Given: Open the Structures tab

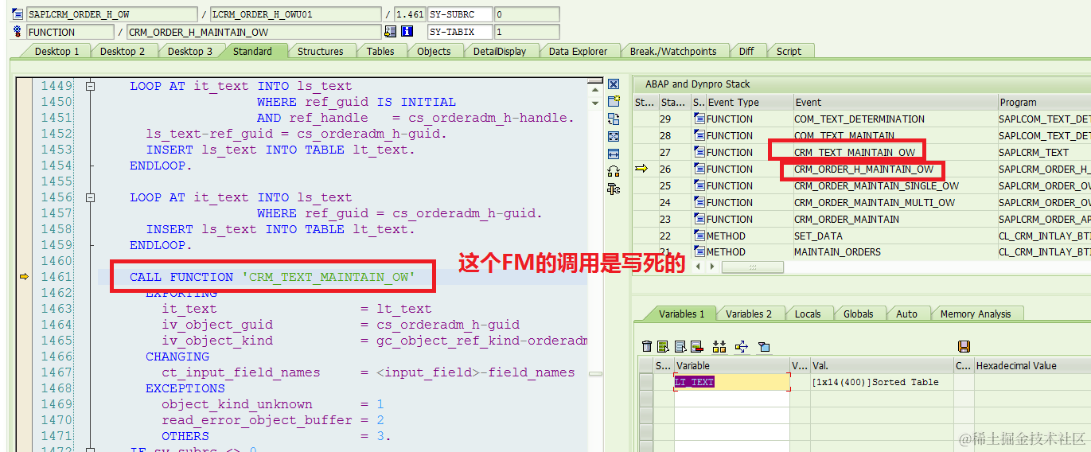Looking at the screenshot, I should pyautogui.click(x=320, y=51).
